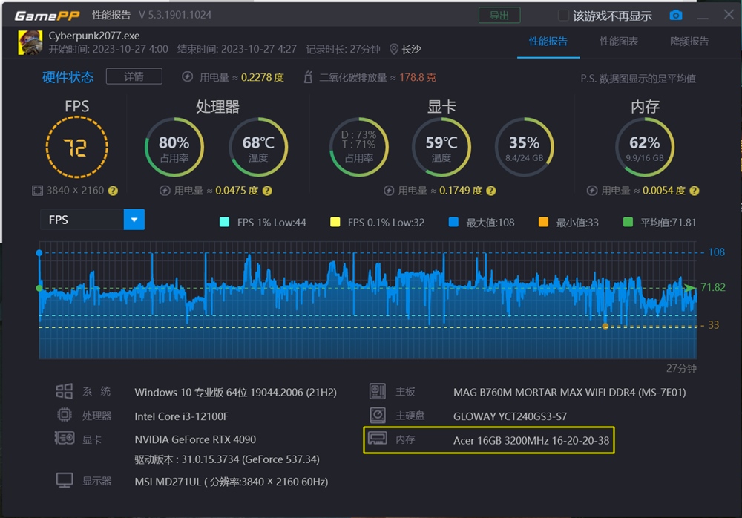Click the text Acer 16GB 3200MHz 16-20-20-38
The image size is (742, 518).
point(531,440)
